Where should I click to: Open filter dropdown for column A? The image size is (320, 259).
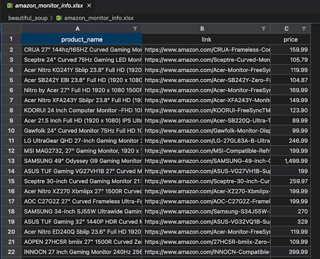[135, 29]
